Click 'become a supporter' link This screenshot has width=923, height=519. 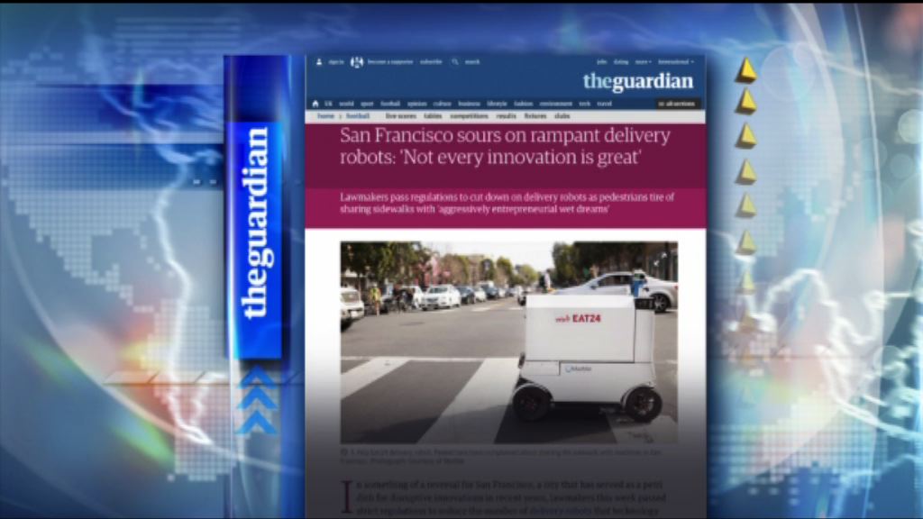coord(389,62)
